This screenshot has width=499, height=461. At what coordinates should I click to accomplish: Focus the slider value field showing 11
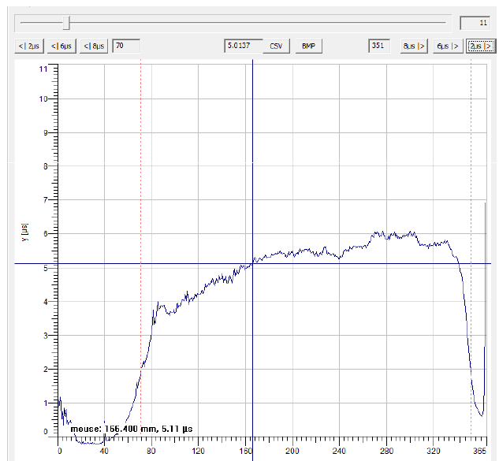pyautogui.click(x=475, y=23)
